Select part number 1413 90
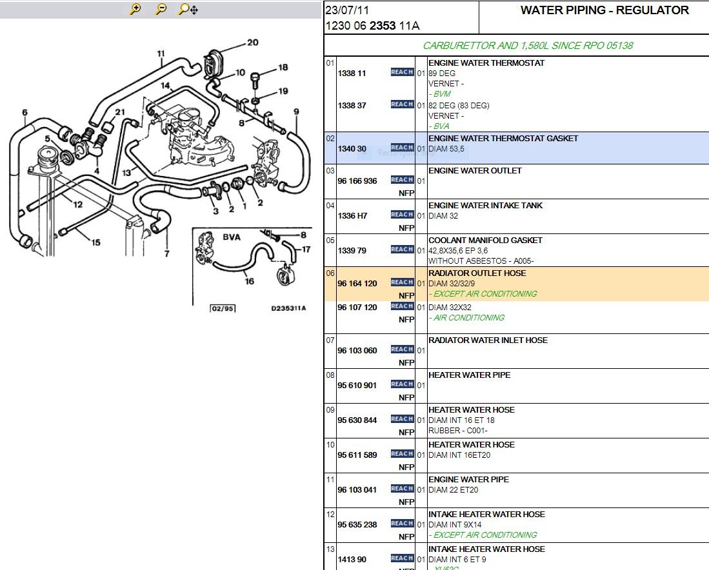This screenshot has height=570, width=709. (352, 559)
